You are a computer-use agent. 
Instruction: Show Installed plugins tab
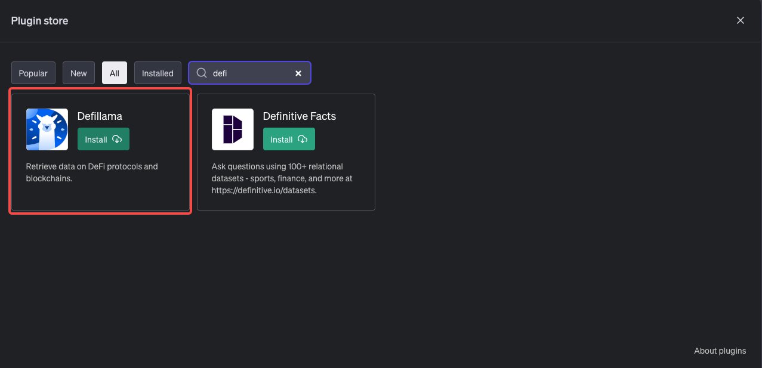tap(158, 73)
